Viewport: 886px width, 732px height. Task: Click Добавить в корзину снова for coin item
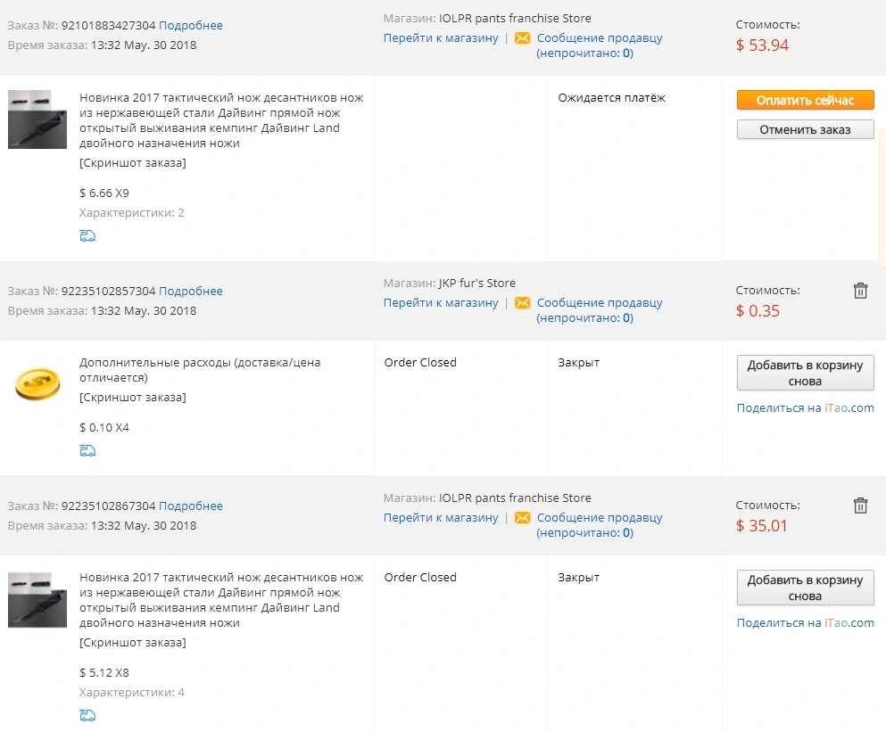pos(805,373)
